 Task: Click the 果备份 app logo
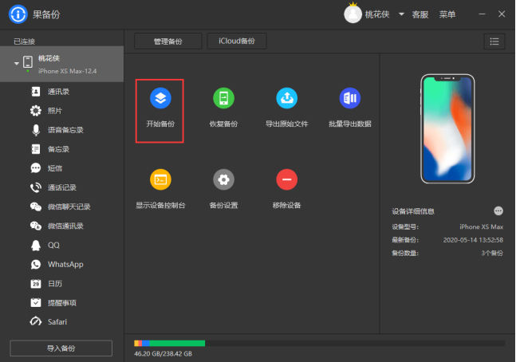pos(18,14)
